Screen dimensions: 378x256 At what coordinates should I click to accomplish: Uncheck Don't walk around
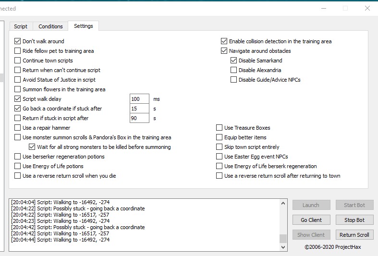click(18, 41)
